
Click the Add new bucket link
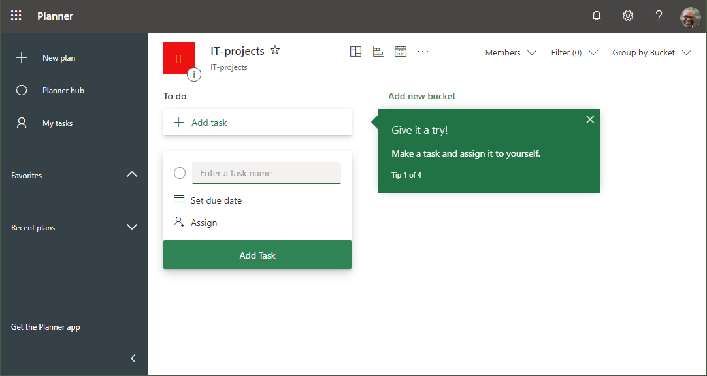coord(421,96)
